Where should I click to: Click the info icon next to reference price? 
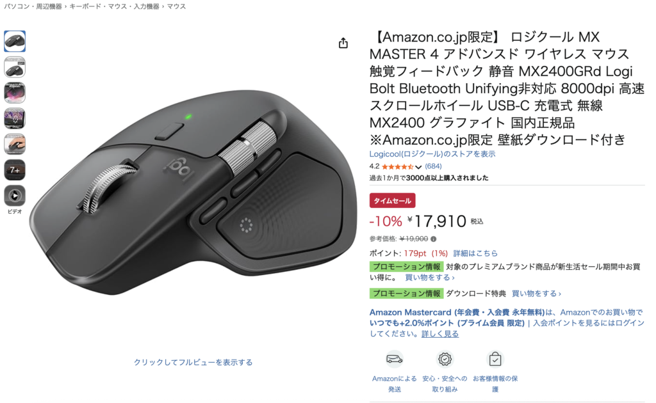pyautogui.click(x=434, y=239)
